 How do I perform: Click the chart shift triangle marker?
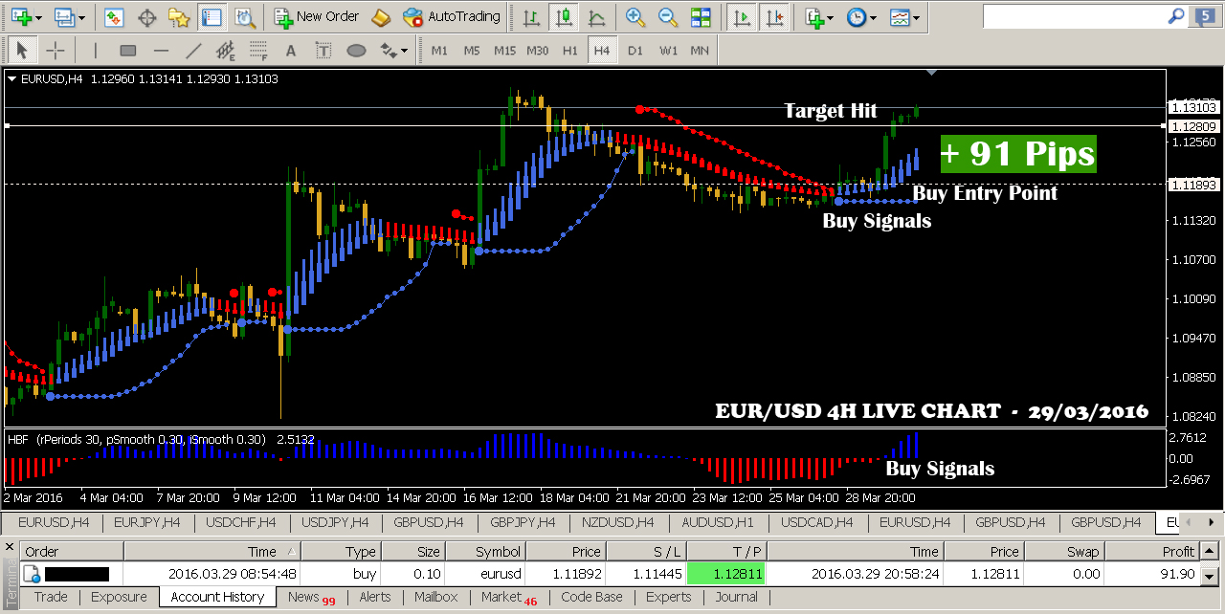[933, 73]
